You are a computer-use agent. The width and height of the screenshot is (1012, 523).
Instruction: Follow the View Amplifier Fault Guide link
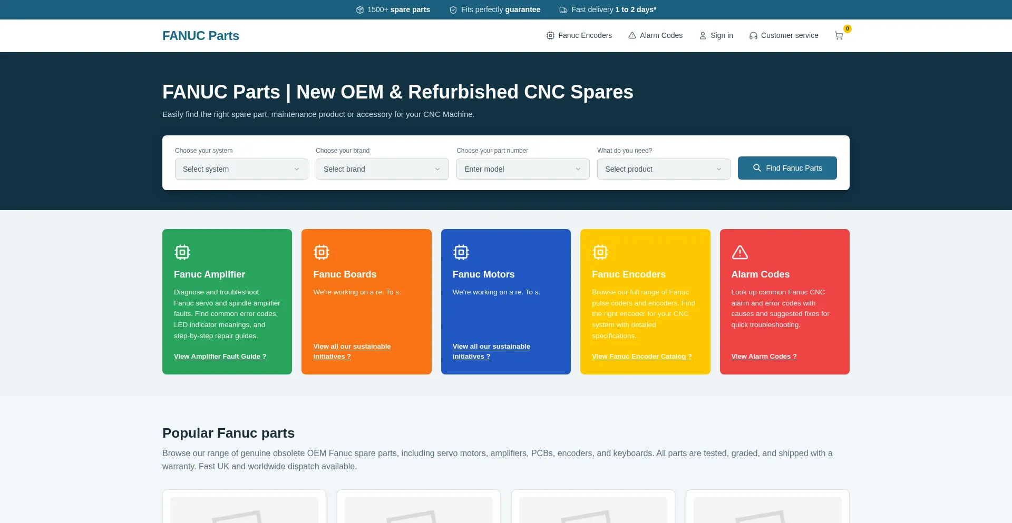tap(220, 357)
